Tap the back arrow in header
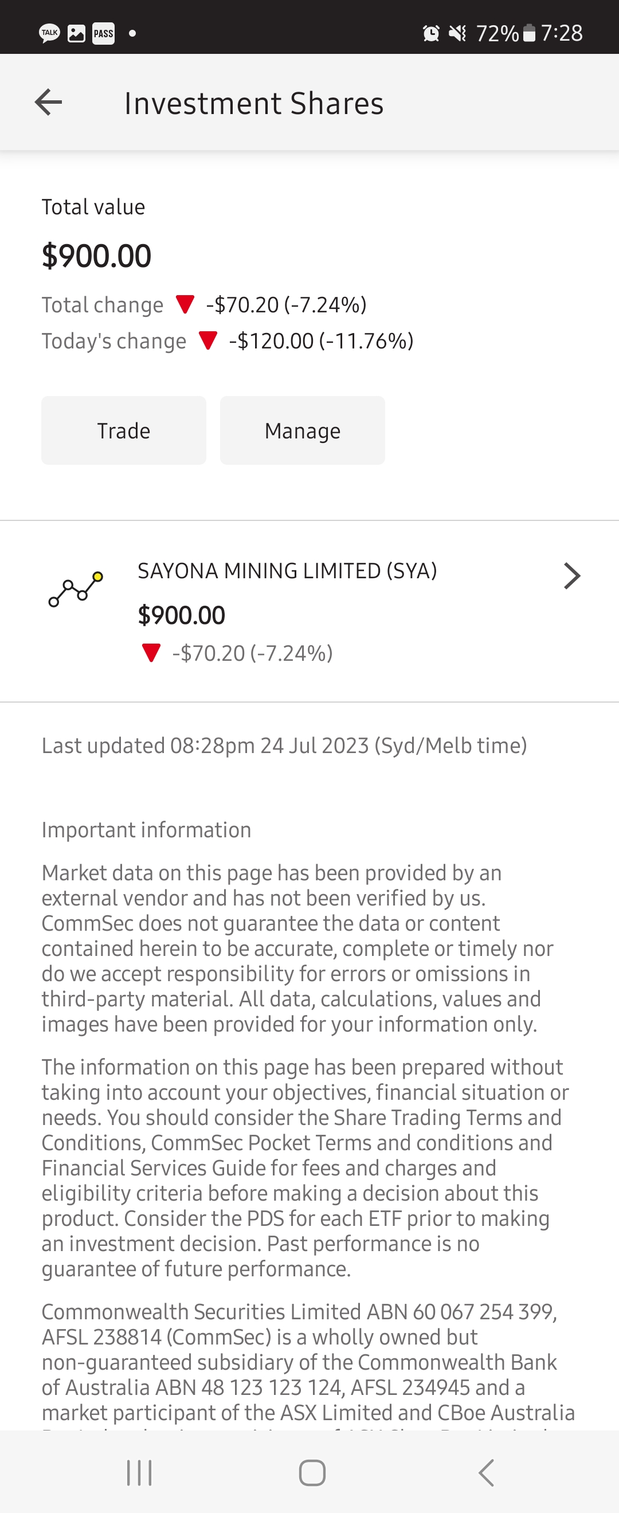Image resolution: width=619 pixels, height=1513 pixels. pos(48,103)
